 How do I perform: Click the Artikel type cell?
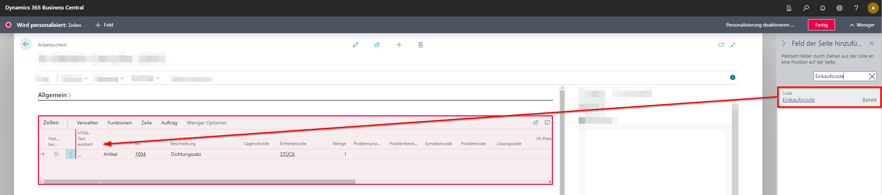[x=111, y=154]
